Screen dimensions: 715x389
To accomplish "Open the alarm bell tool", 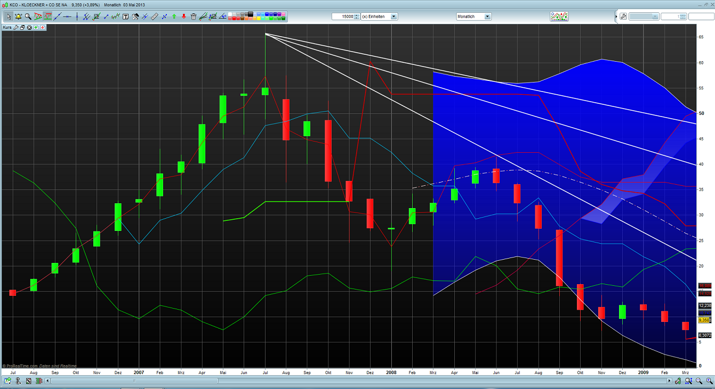I will [18, 16].
